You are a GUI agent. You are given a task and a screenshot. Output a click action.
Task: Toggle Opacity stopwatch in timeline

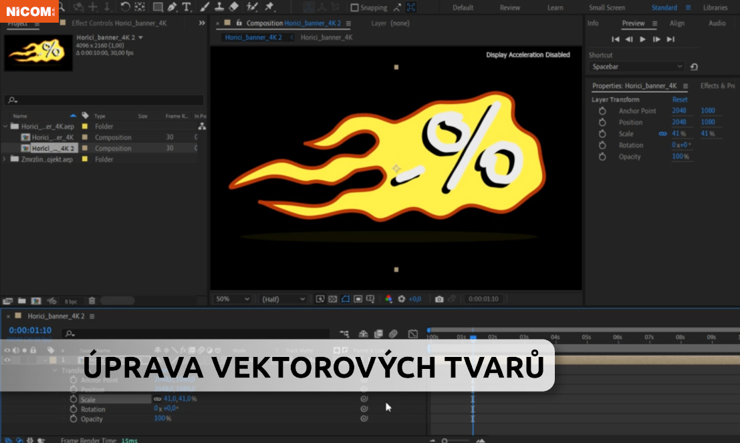73,418
